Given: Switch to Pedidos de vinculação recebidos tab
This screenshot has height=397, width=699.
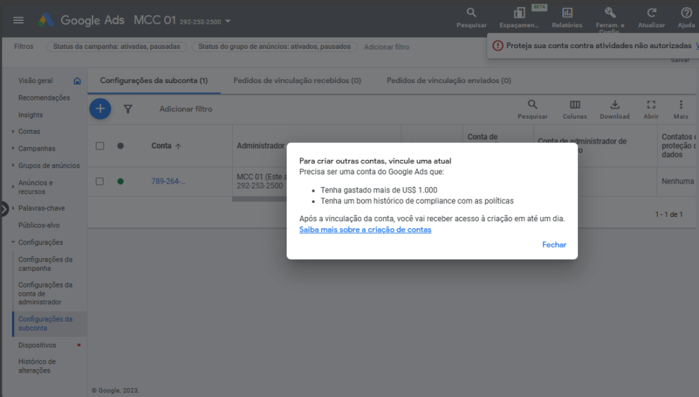Looking at the screenshot, I should point(297,80).
